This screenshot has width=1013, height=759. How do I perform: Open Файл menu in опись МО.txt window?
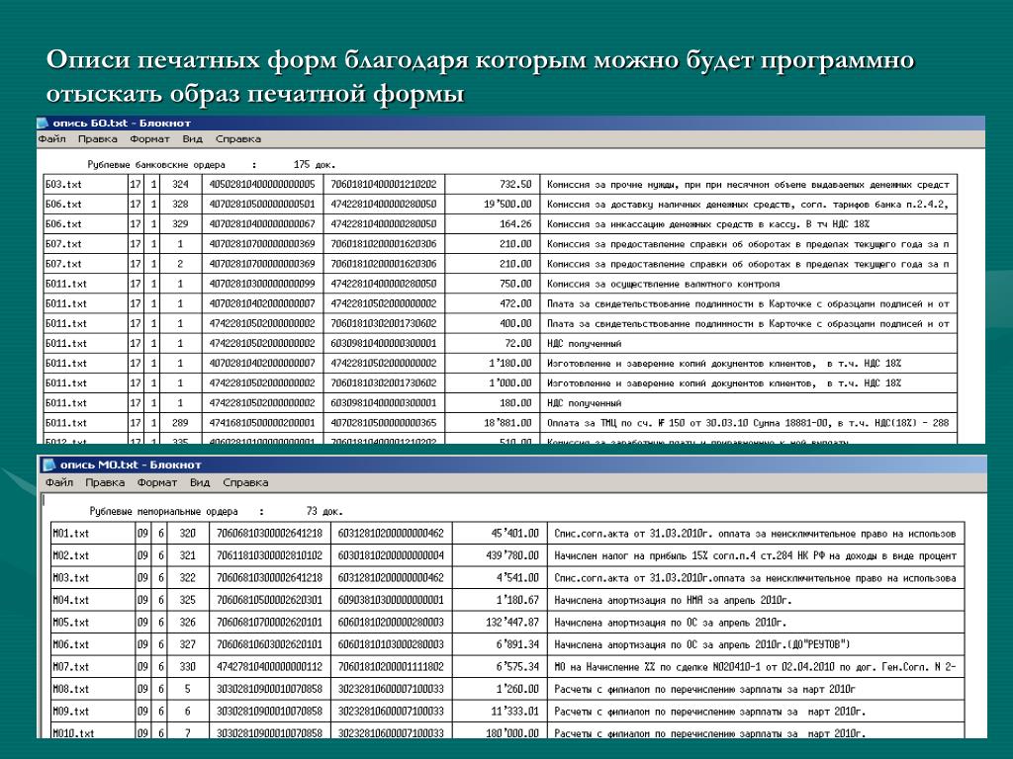pyautogui.click(x=58, y=482)
